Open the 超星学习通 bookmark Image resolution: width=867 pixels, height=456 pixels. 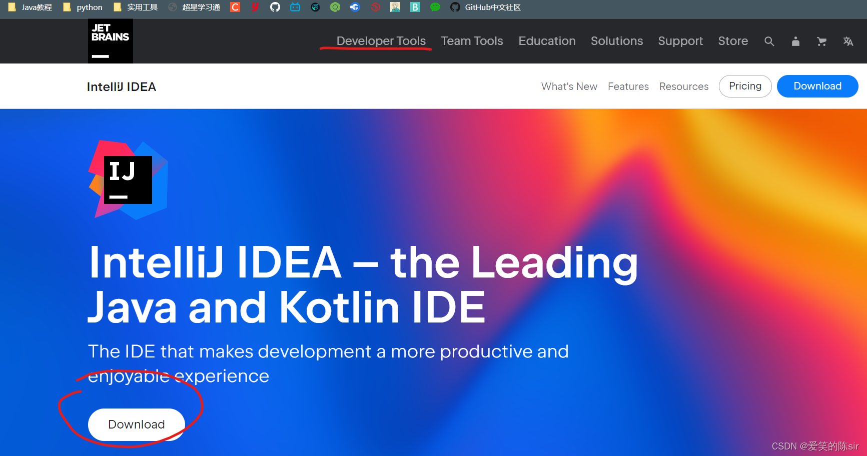194,7
